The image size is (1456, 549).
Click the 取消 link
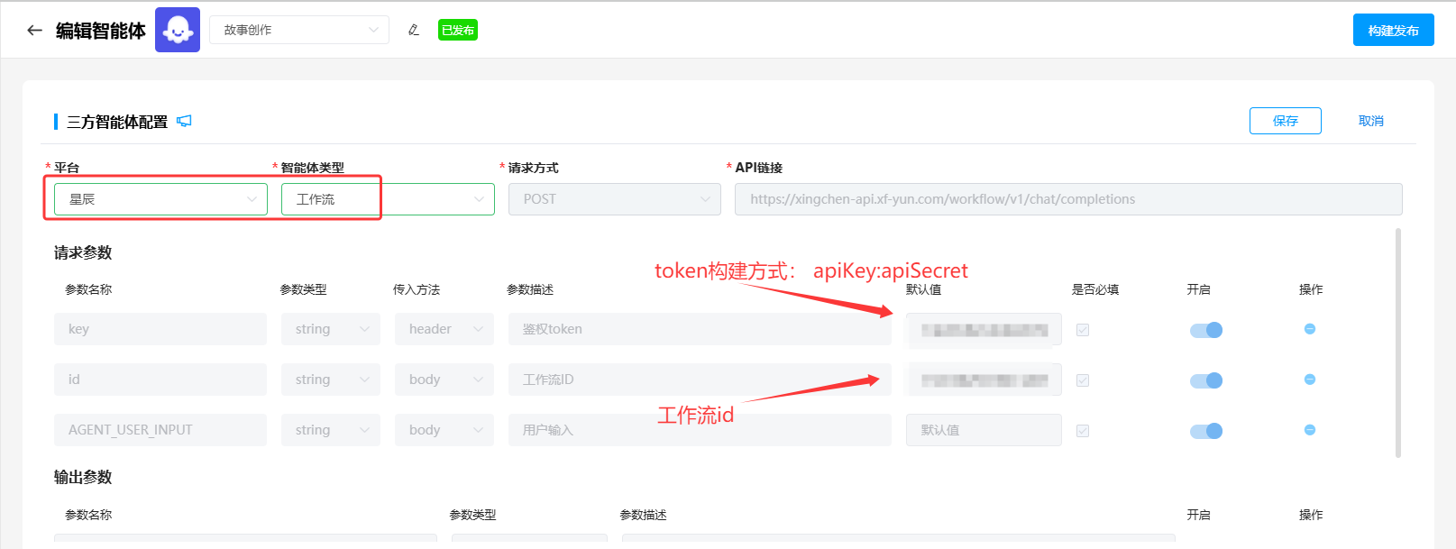pos(1371,121)
